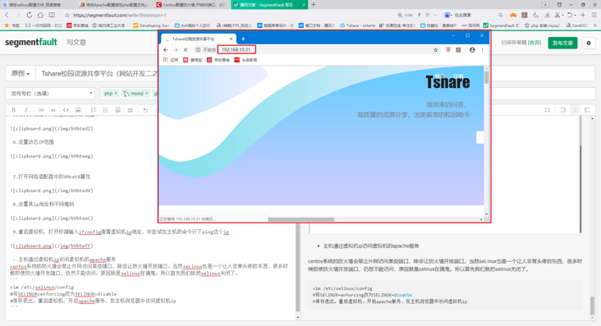Click the 舍弃 discard draft link
The image size is (601, 326).
534,43
